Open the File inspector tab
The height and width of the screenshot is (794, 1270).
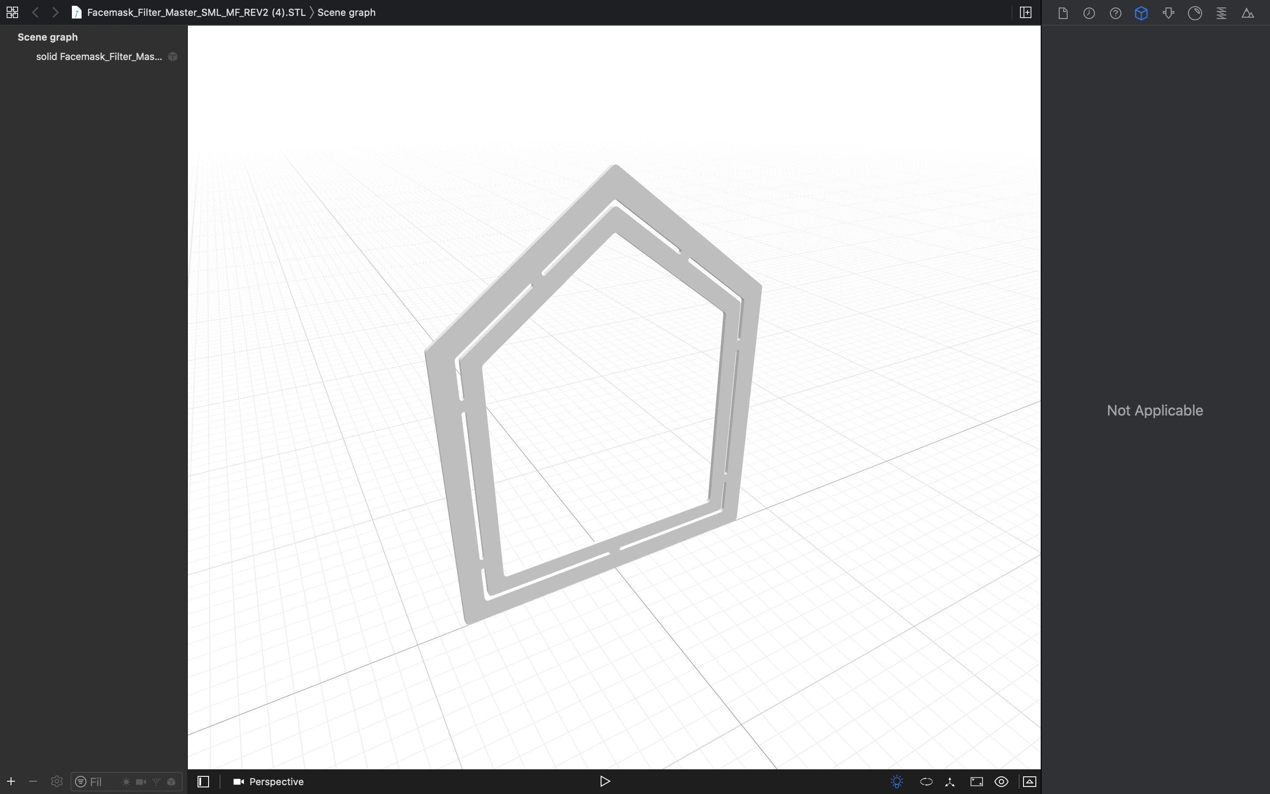click(1063, 13)
